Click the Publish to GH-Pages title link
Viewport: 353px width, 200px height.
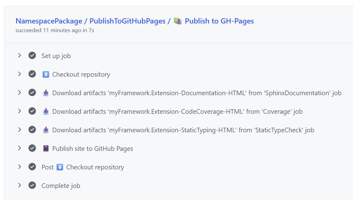pos(219,21)
